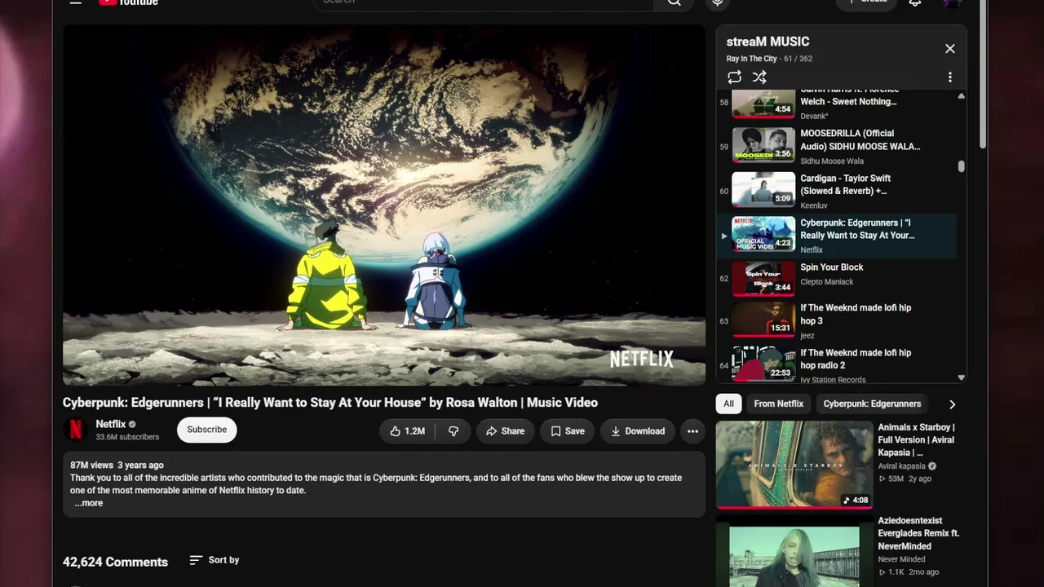Click the Create button
The image size is (1044, 587).
(x=868, y=2)
